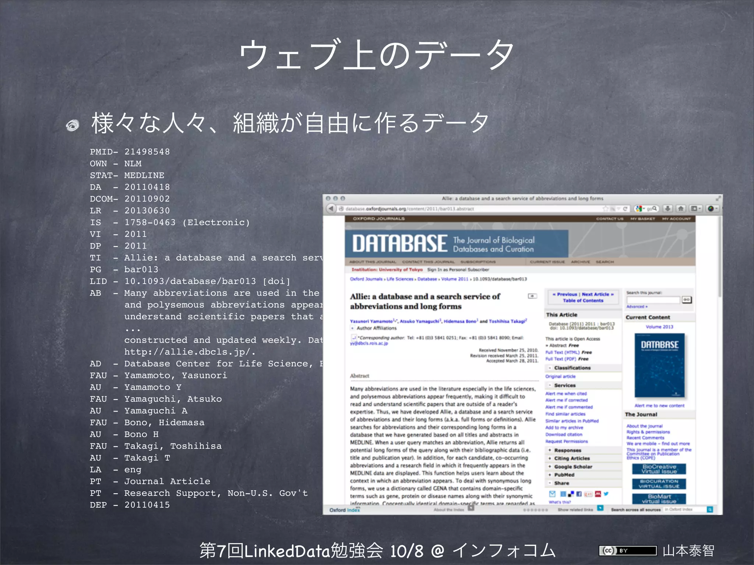Expand the Citing Articles section
754x565 pixels.
point(550,458)
